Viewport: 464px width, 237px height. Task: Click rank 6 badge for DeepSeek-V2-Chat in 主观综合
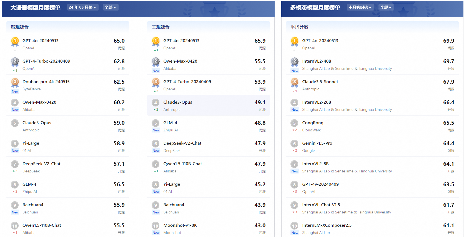tap(155, 144)
